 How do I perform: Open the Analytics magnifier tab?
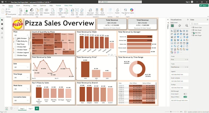click(x=187, y=26)
